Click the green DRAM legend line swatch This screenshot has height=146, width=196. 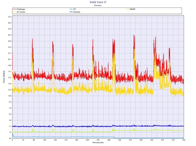128,9
